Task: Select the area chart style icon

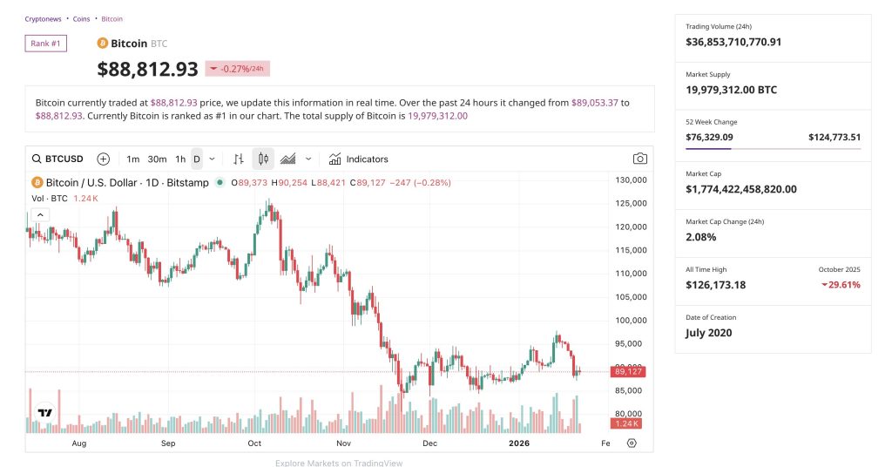Action: [x=287, y=159]
